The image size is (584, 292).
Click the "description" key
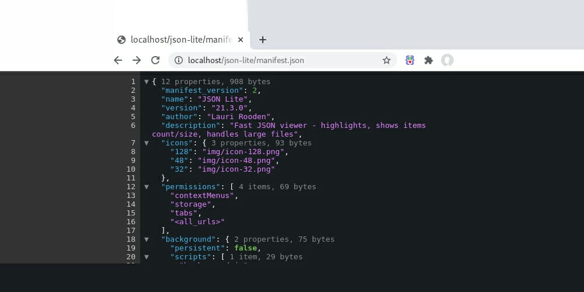pyautogui.click(x=191, y=126)
